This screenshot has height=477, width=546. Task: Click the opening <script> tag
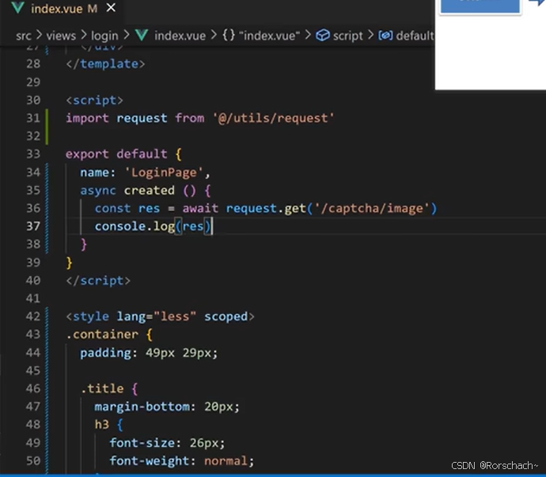95,100
